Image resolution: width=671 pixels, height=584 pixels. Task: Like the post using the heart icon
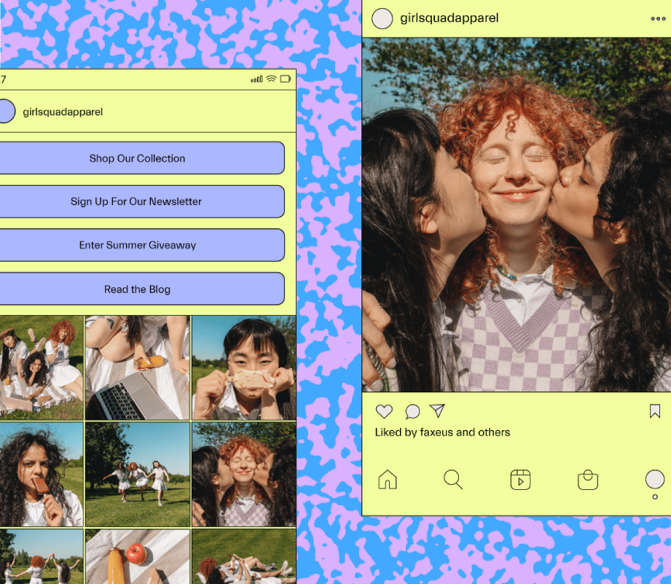click(384, 412)
